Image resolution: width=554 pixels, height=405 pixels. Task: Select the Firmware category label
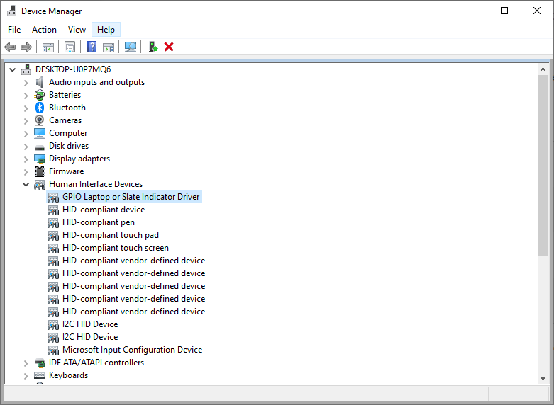[67, 171]
